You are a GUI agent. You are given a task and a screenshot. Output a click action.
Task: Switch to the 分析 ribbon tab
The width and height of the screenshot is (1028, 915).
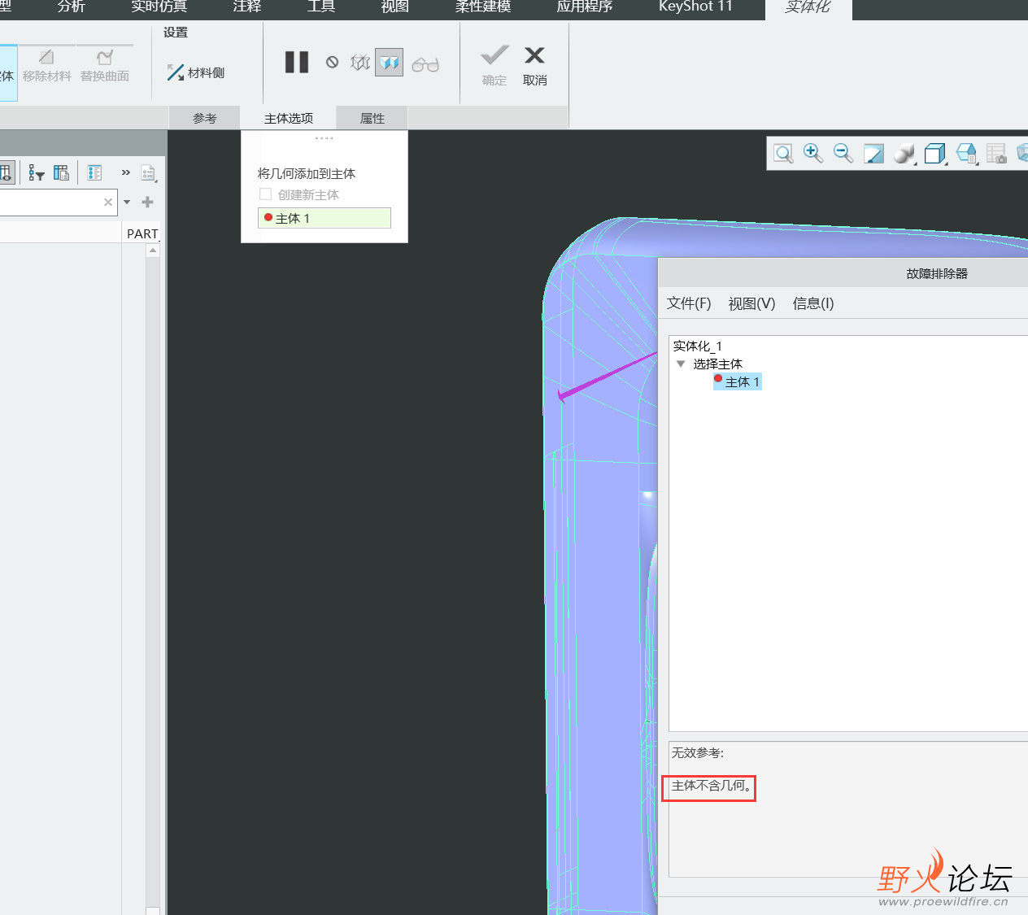pyautogui.click(x=72, y=7)
